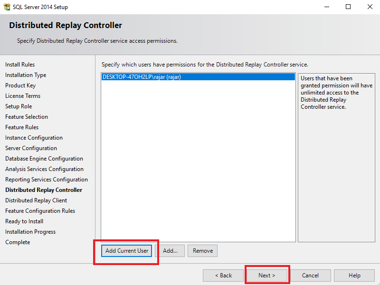Viewport: 380px width, 285px height.
Task: Select Server Configuration step in sidebar
Action: tap(31, 148)
